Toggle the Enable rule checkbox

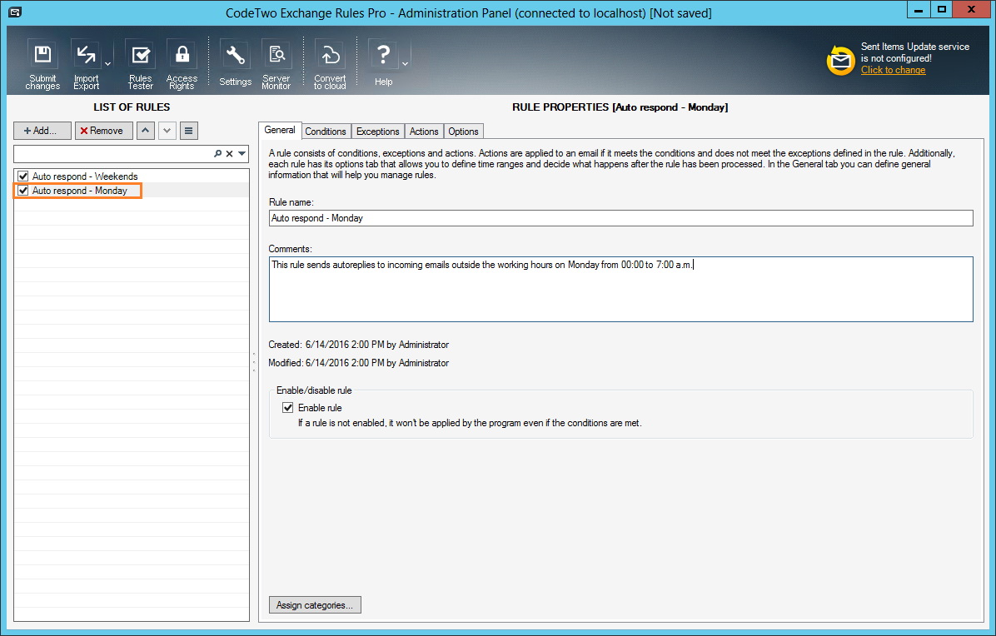click(x=288, y=408)
